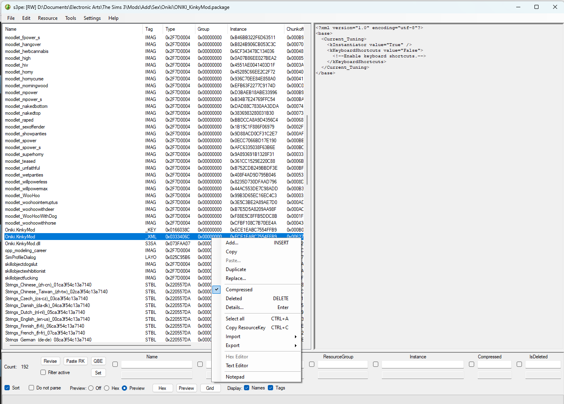
Task: Click the Revise button
Action: 50,361
